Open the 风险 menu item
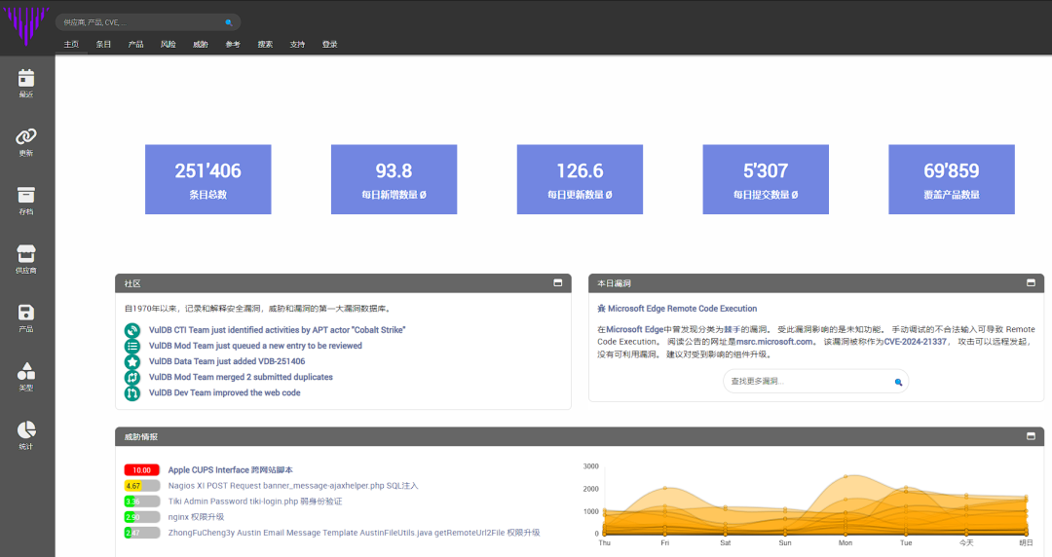The width and height of the screenshot is (1052, 557). coord(169,44)
